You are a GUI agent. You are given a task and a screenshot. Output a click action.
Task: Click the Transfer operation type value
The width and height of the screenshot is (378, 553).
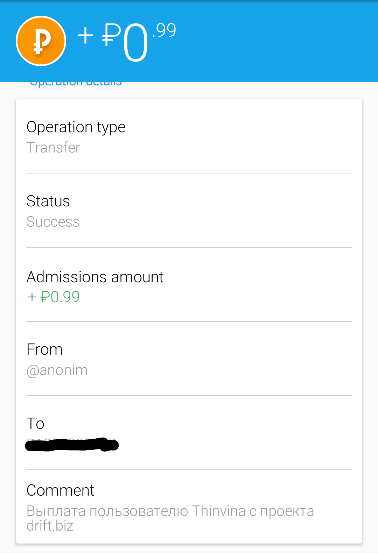[53, 148]
